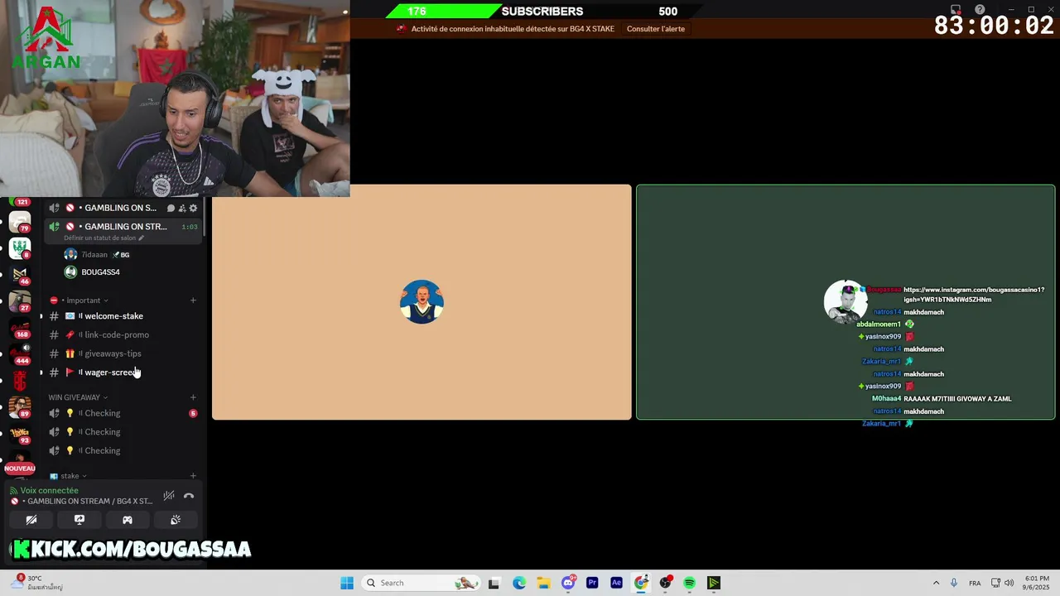Click the NOUVEAU new mentions pill
The image size is (1060, 596).
coord(20,469)
